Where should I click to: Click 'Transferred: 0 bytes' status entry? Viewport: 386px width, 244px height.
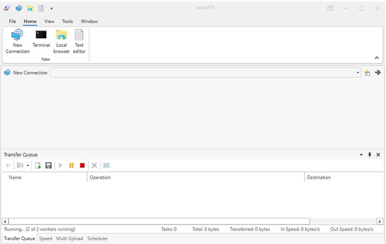[x=250, y=229]
